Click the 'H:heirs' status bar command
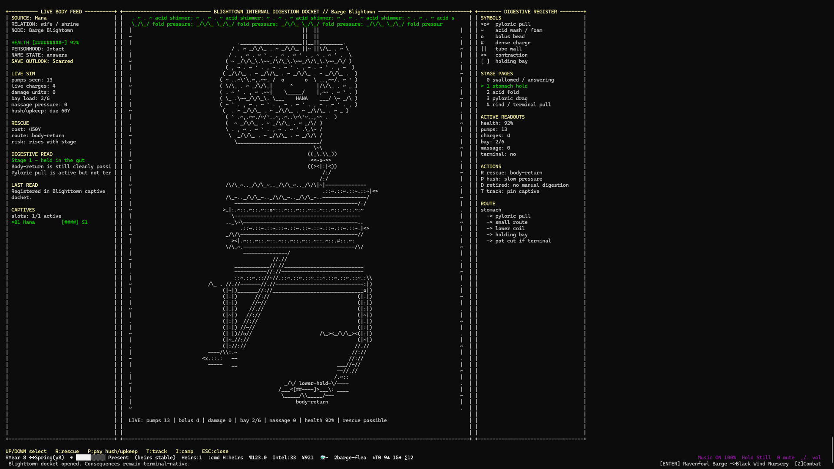The width and height of the screenshot is (834, 469). [233, 457]
